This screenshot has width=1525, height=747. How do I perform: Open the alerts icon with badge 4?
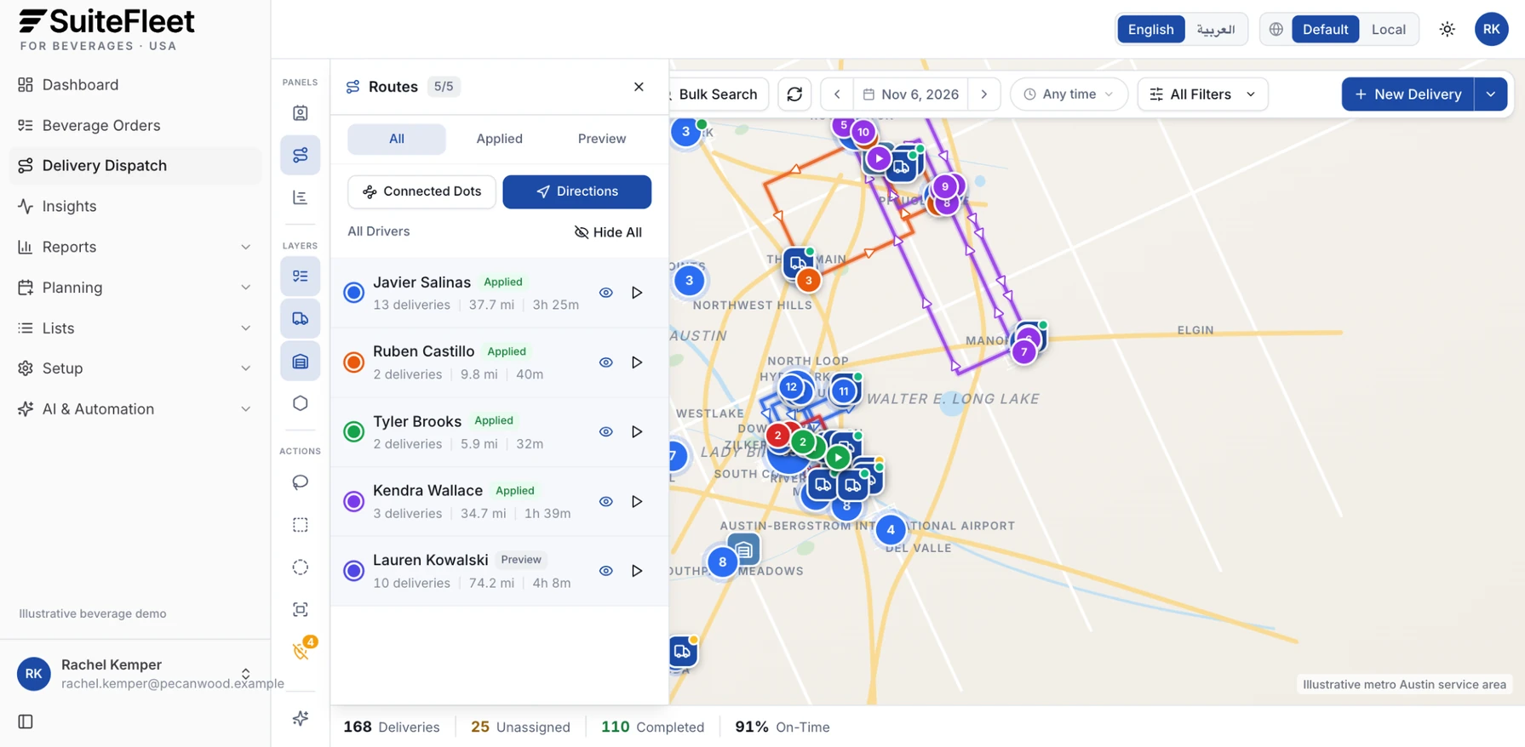pyautogui.click(x=301, y=651)
